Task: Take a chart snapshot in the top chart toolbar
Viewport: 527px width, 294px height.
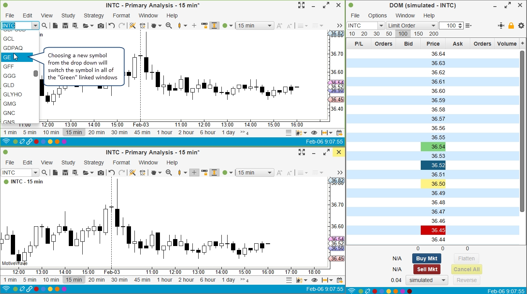Action: point(101,26)
